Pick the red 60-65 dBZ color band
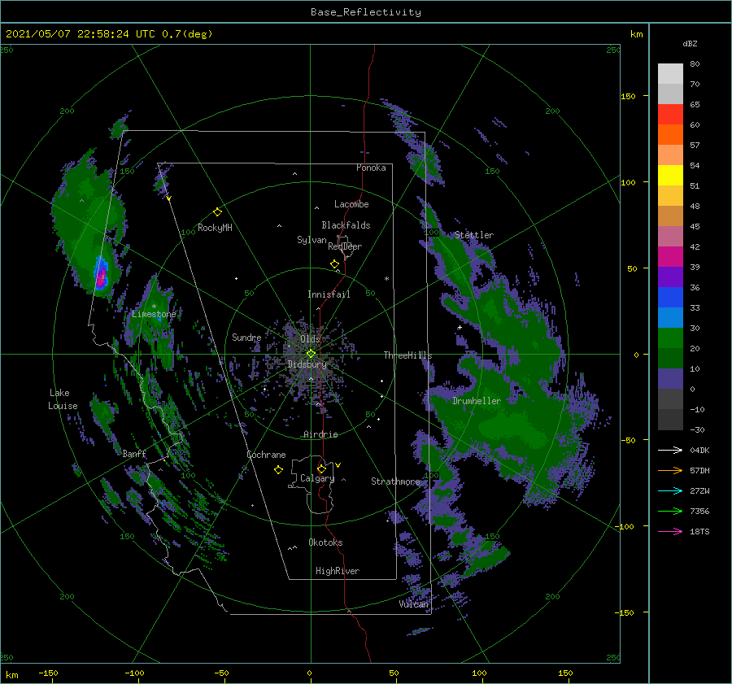732x684 pixels. pyautogui.click(x=670, y=115)
